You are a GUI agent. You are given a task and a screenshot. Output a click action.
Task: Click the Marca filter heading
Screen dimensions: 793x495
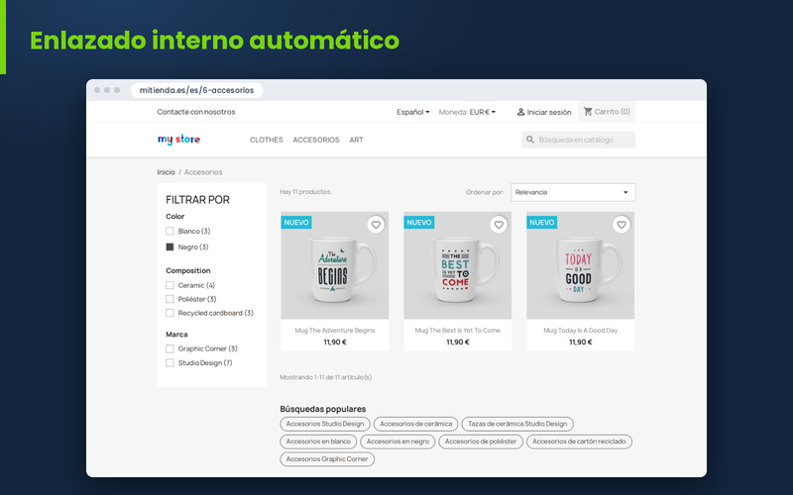[x=176, y=335]
